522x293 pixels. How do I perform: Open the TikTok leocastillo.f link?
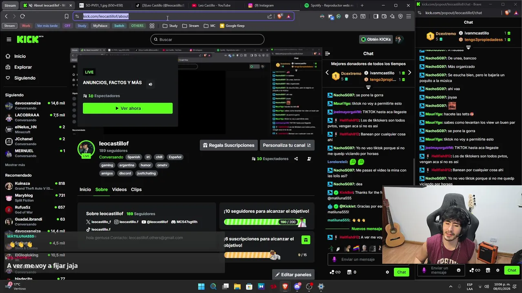click(x=98, y=230)
